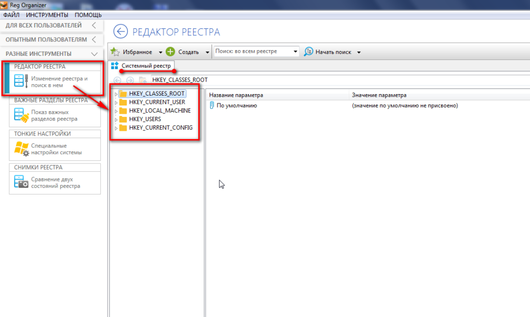This screenshot has height=317, width=530.
Task: Open the Важные разделы реестра icon
Action: pos(20,115)
